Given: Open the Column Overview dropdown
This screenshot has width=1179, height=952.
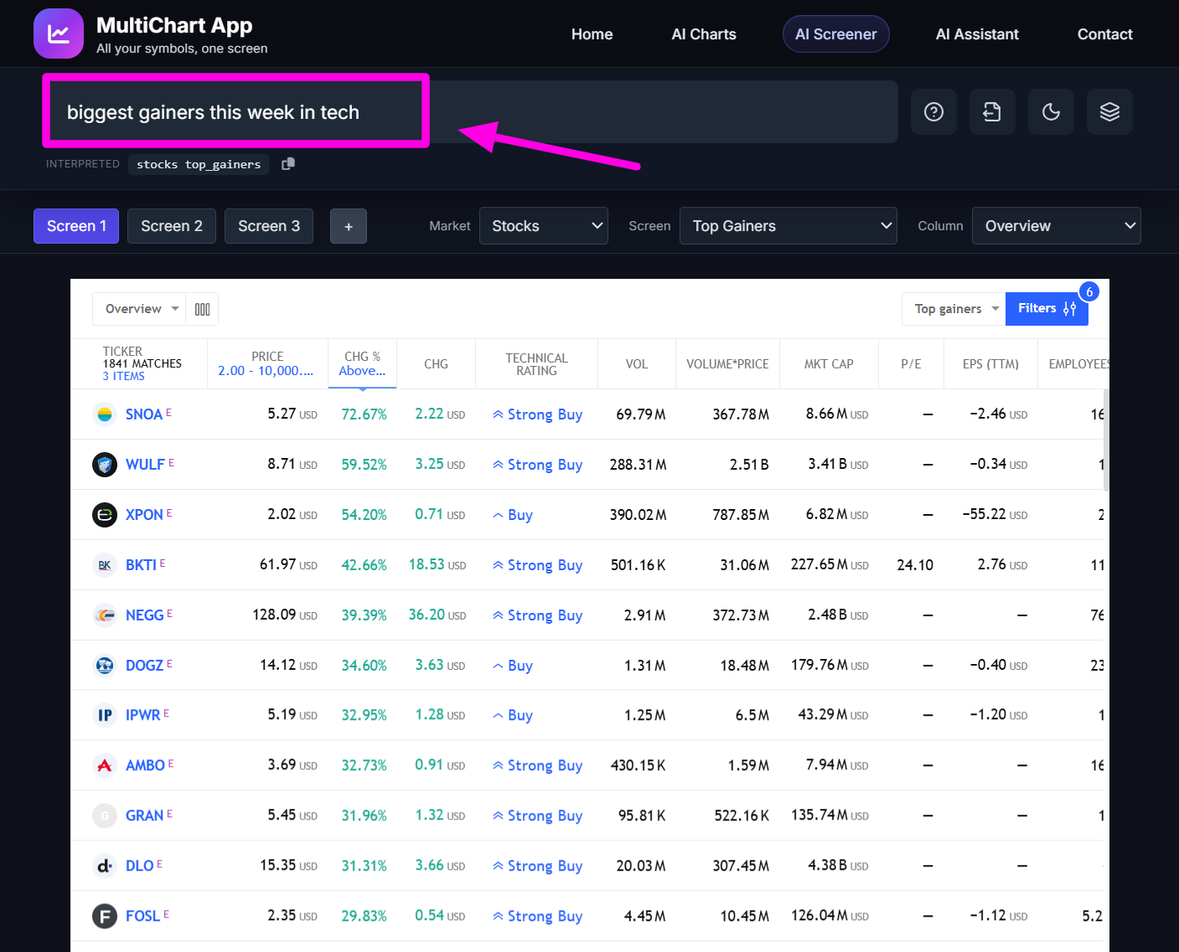Looking at the screenshot, I should (x=1057, y=226).
